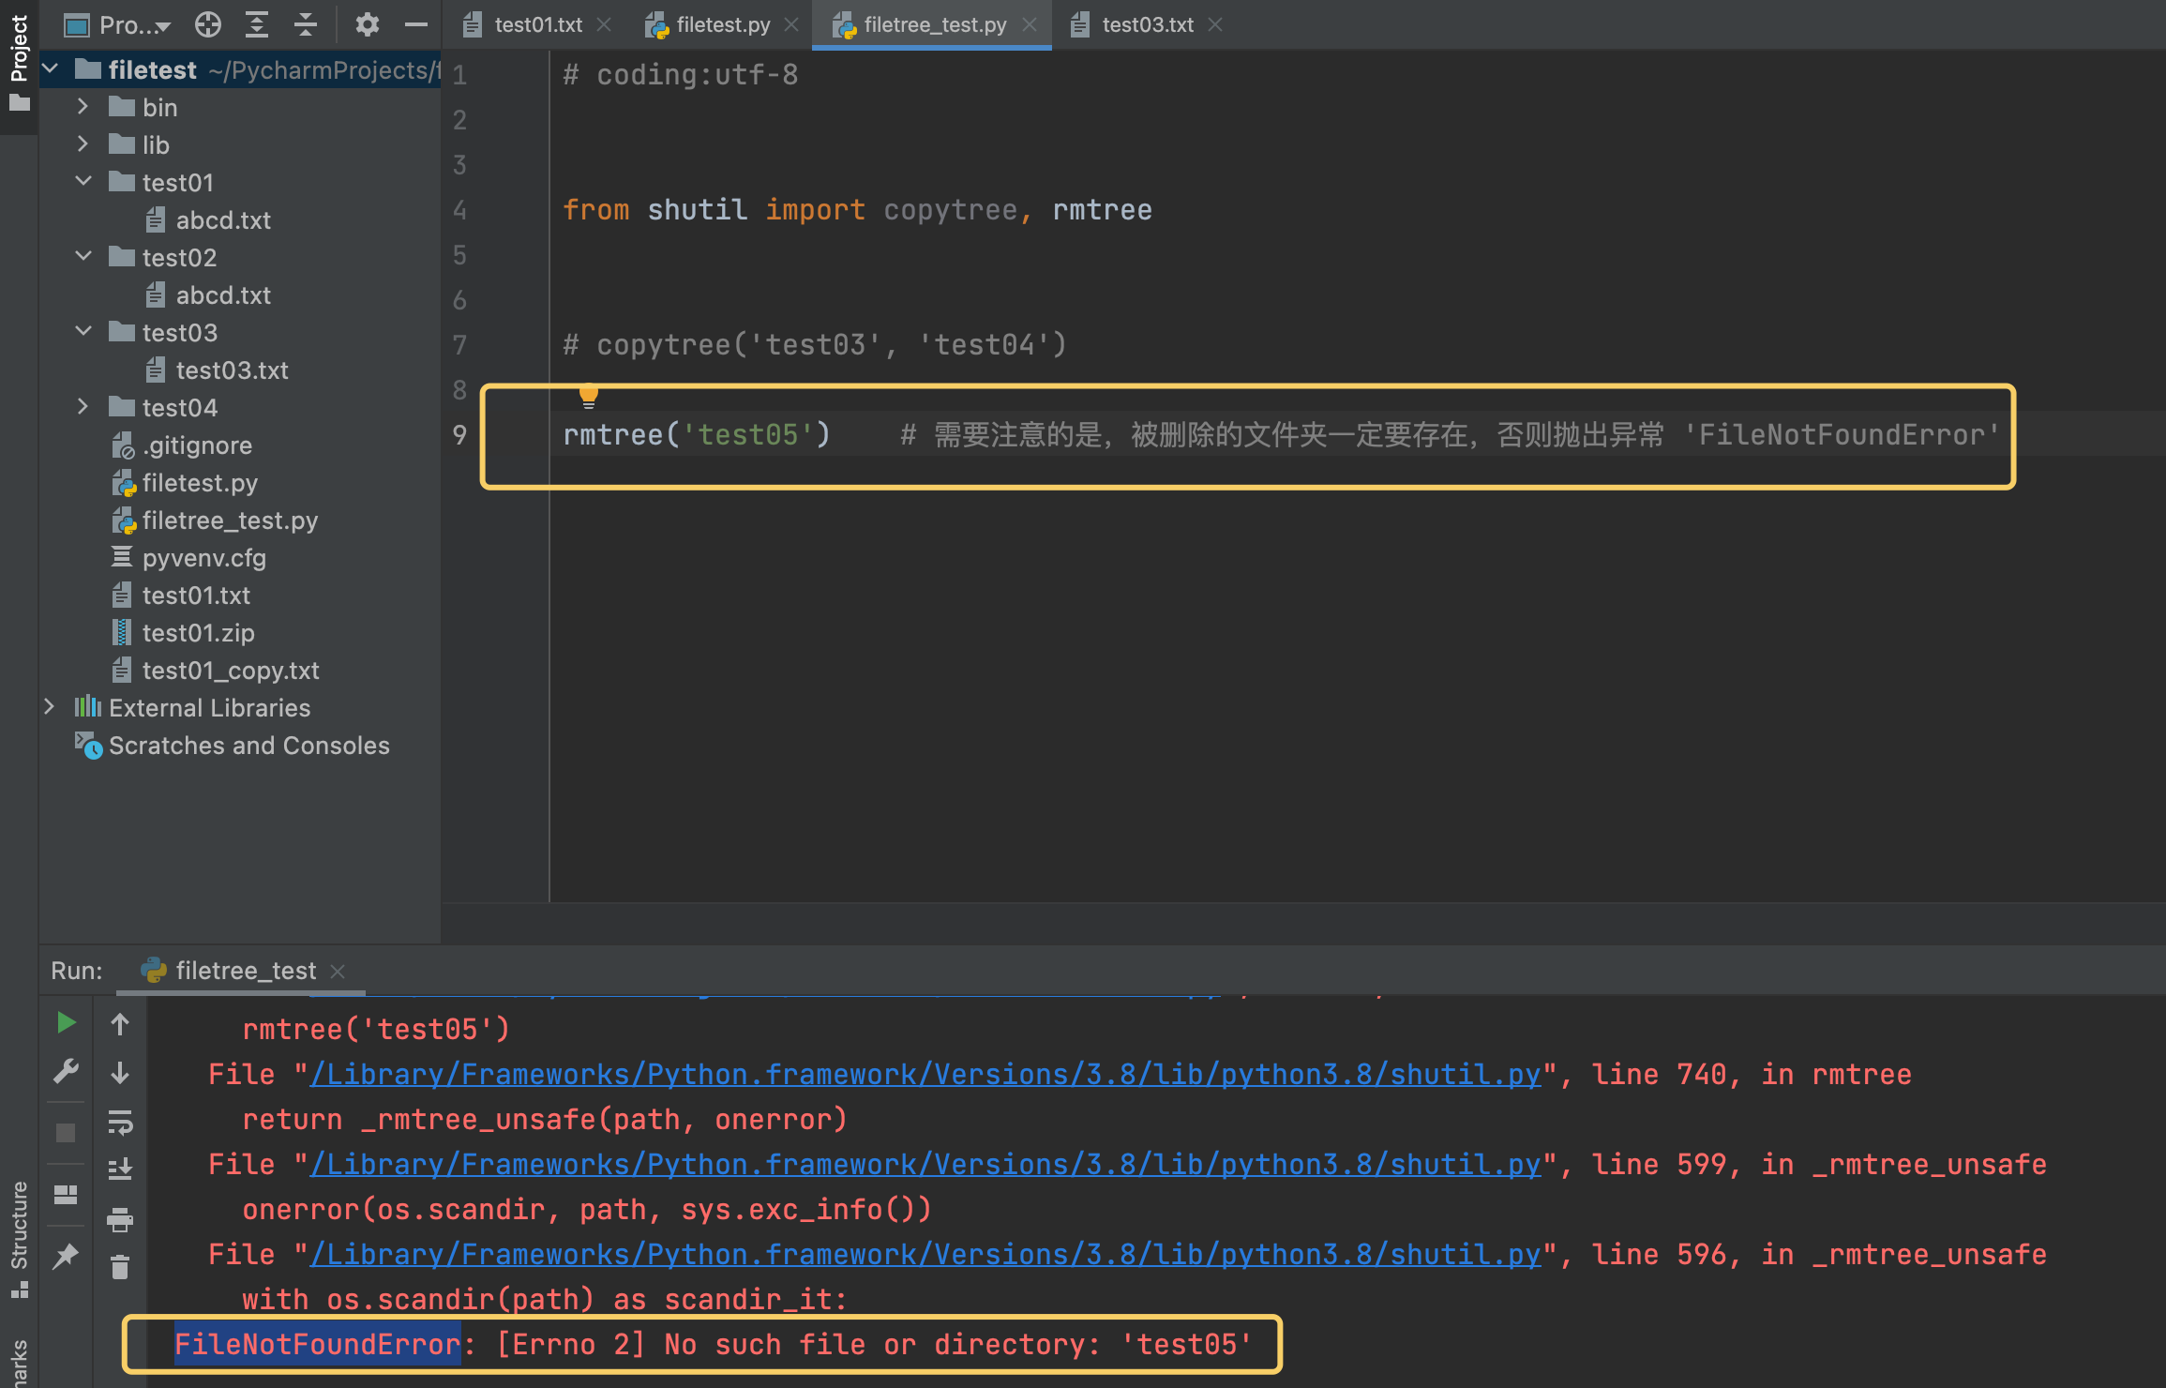
Task: Clear console output with trash icon
Action: (120, 1266)
